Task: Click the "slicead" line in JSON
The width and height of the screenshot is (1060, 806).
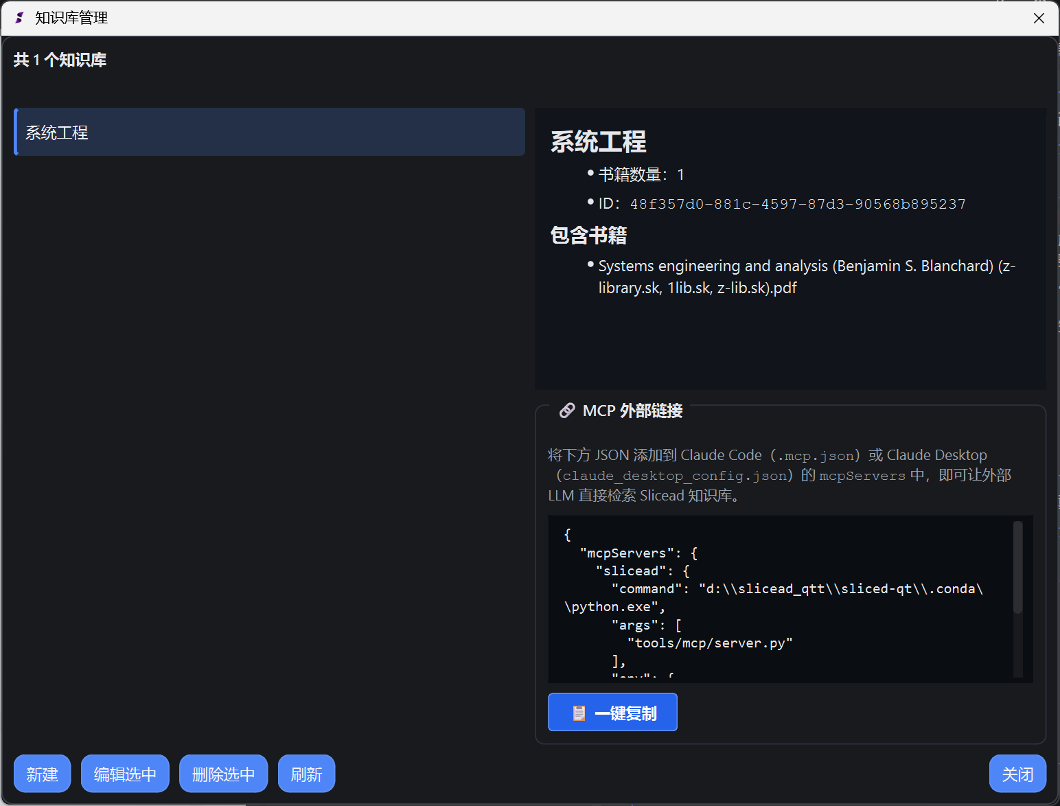Action: 643,571
